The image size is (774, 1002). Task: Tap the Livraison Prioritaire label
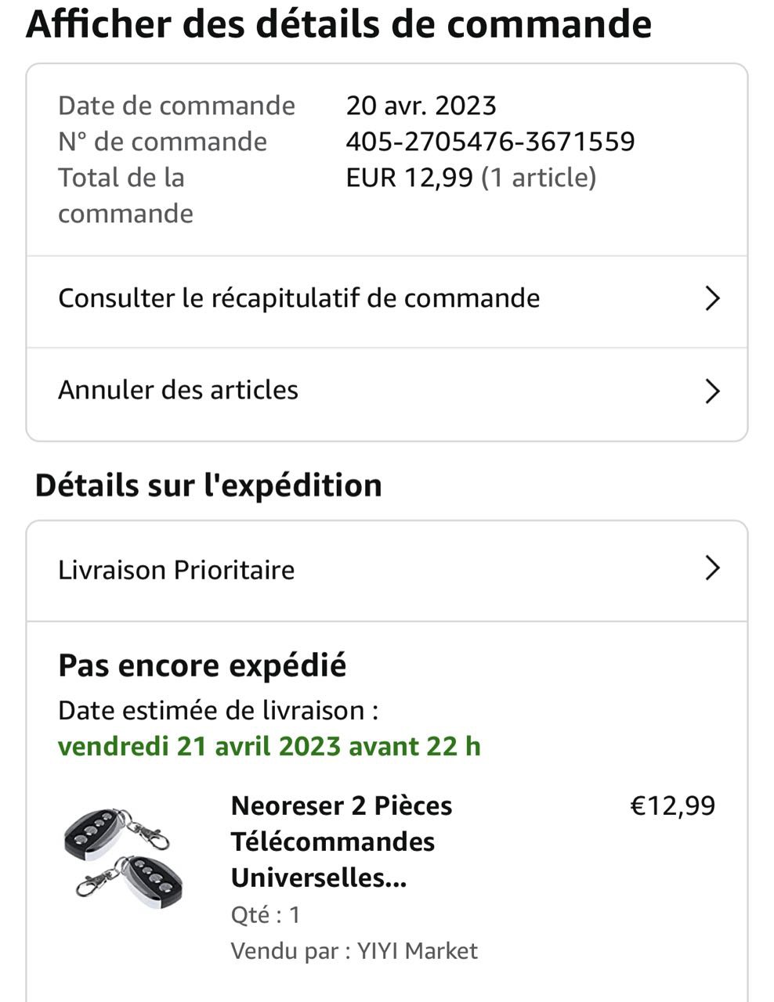176,570
